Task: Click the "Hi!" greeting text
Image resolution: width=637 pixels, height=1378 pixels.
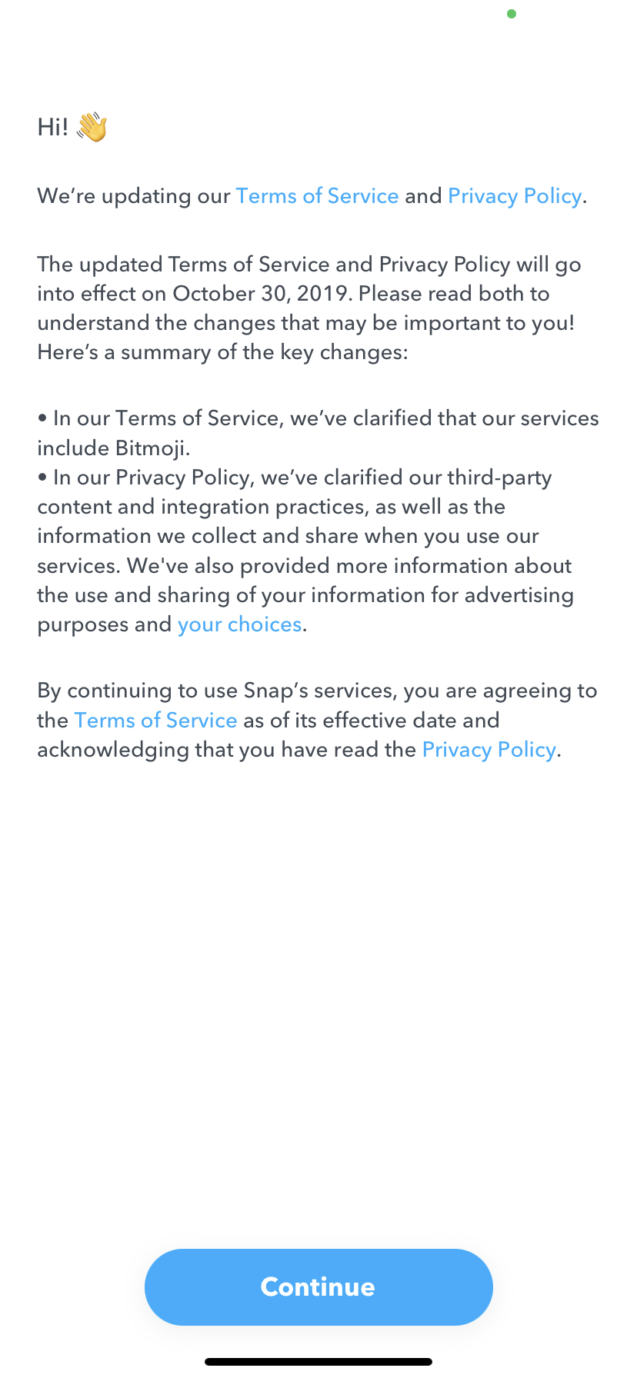Action: pyautogui.click(x=52, y=127)
